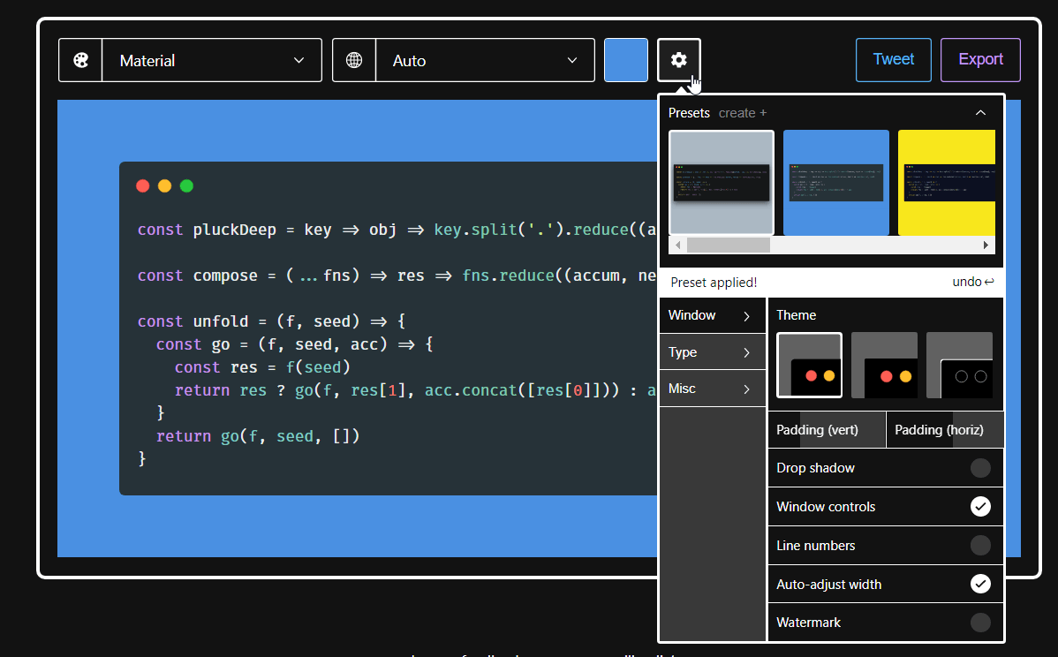Open the Material theme dropdown
The image size is (1058, 657).
(x=212, y=59)
